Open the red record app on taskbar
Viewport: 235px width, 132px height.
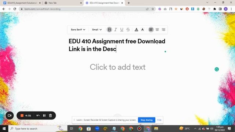click(139, 129)
